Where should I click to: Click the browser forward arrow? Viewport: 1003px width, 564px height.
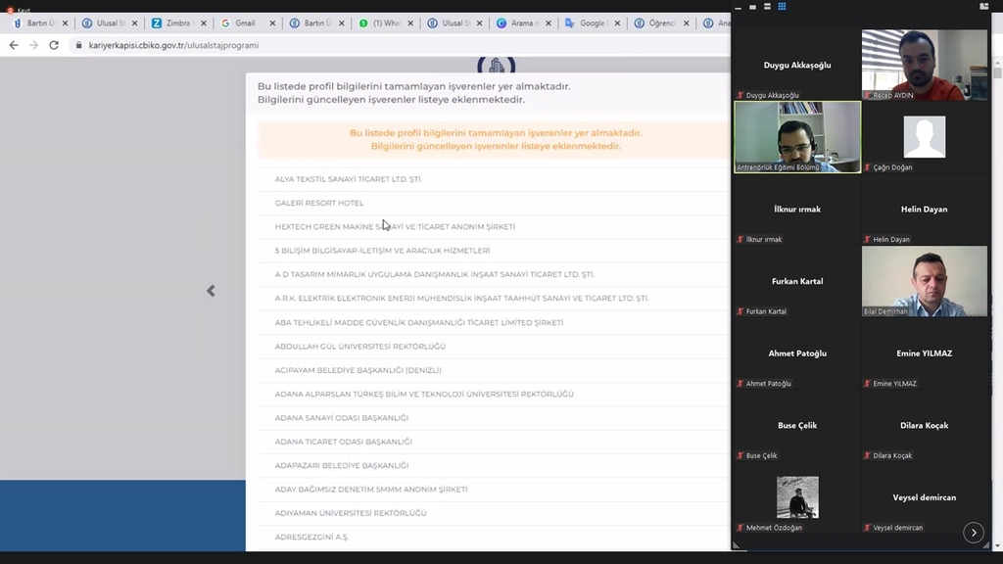point(33,45)
